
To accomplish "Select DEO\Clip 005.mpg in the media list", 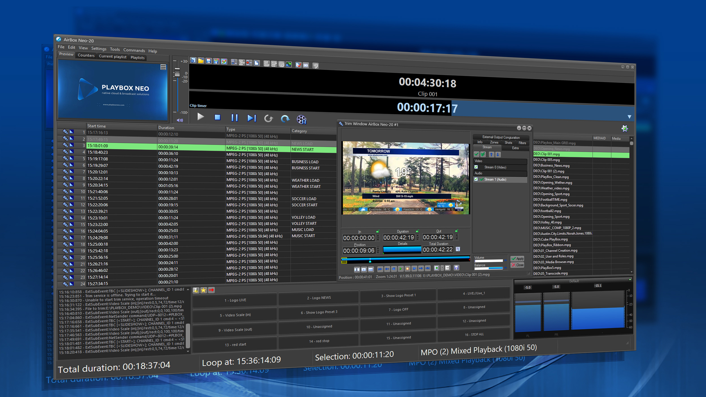I will [546, 160].
